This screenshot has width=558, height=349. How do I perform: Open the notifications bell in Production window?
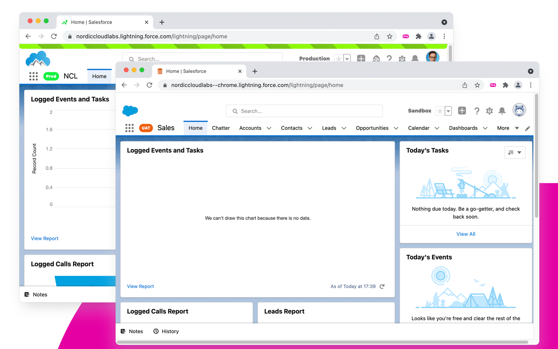pos(415,58)
